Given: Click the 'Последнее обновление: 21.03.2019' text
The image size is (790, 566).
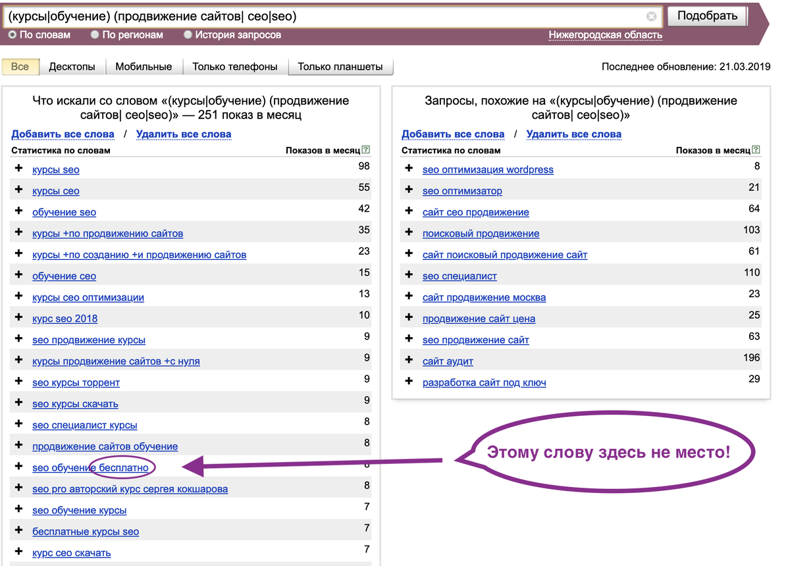Looking at the screenshot, I should (x=686, y=66).
